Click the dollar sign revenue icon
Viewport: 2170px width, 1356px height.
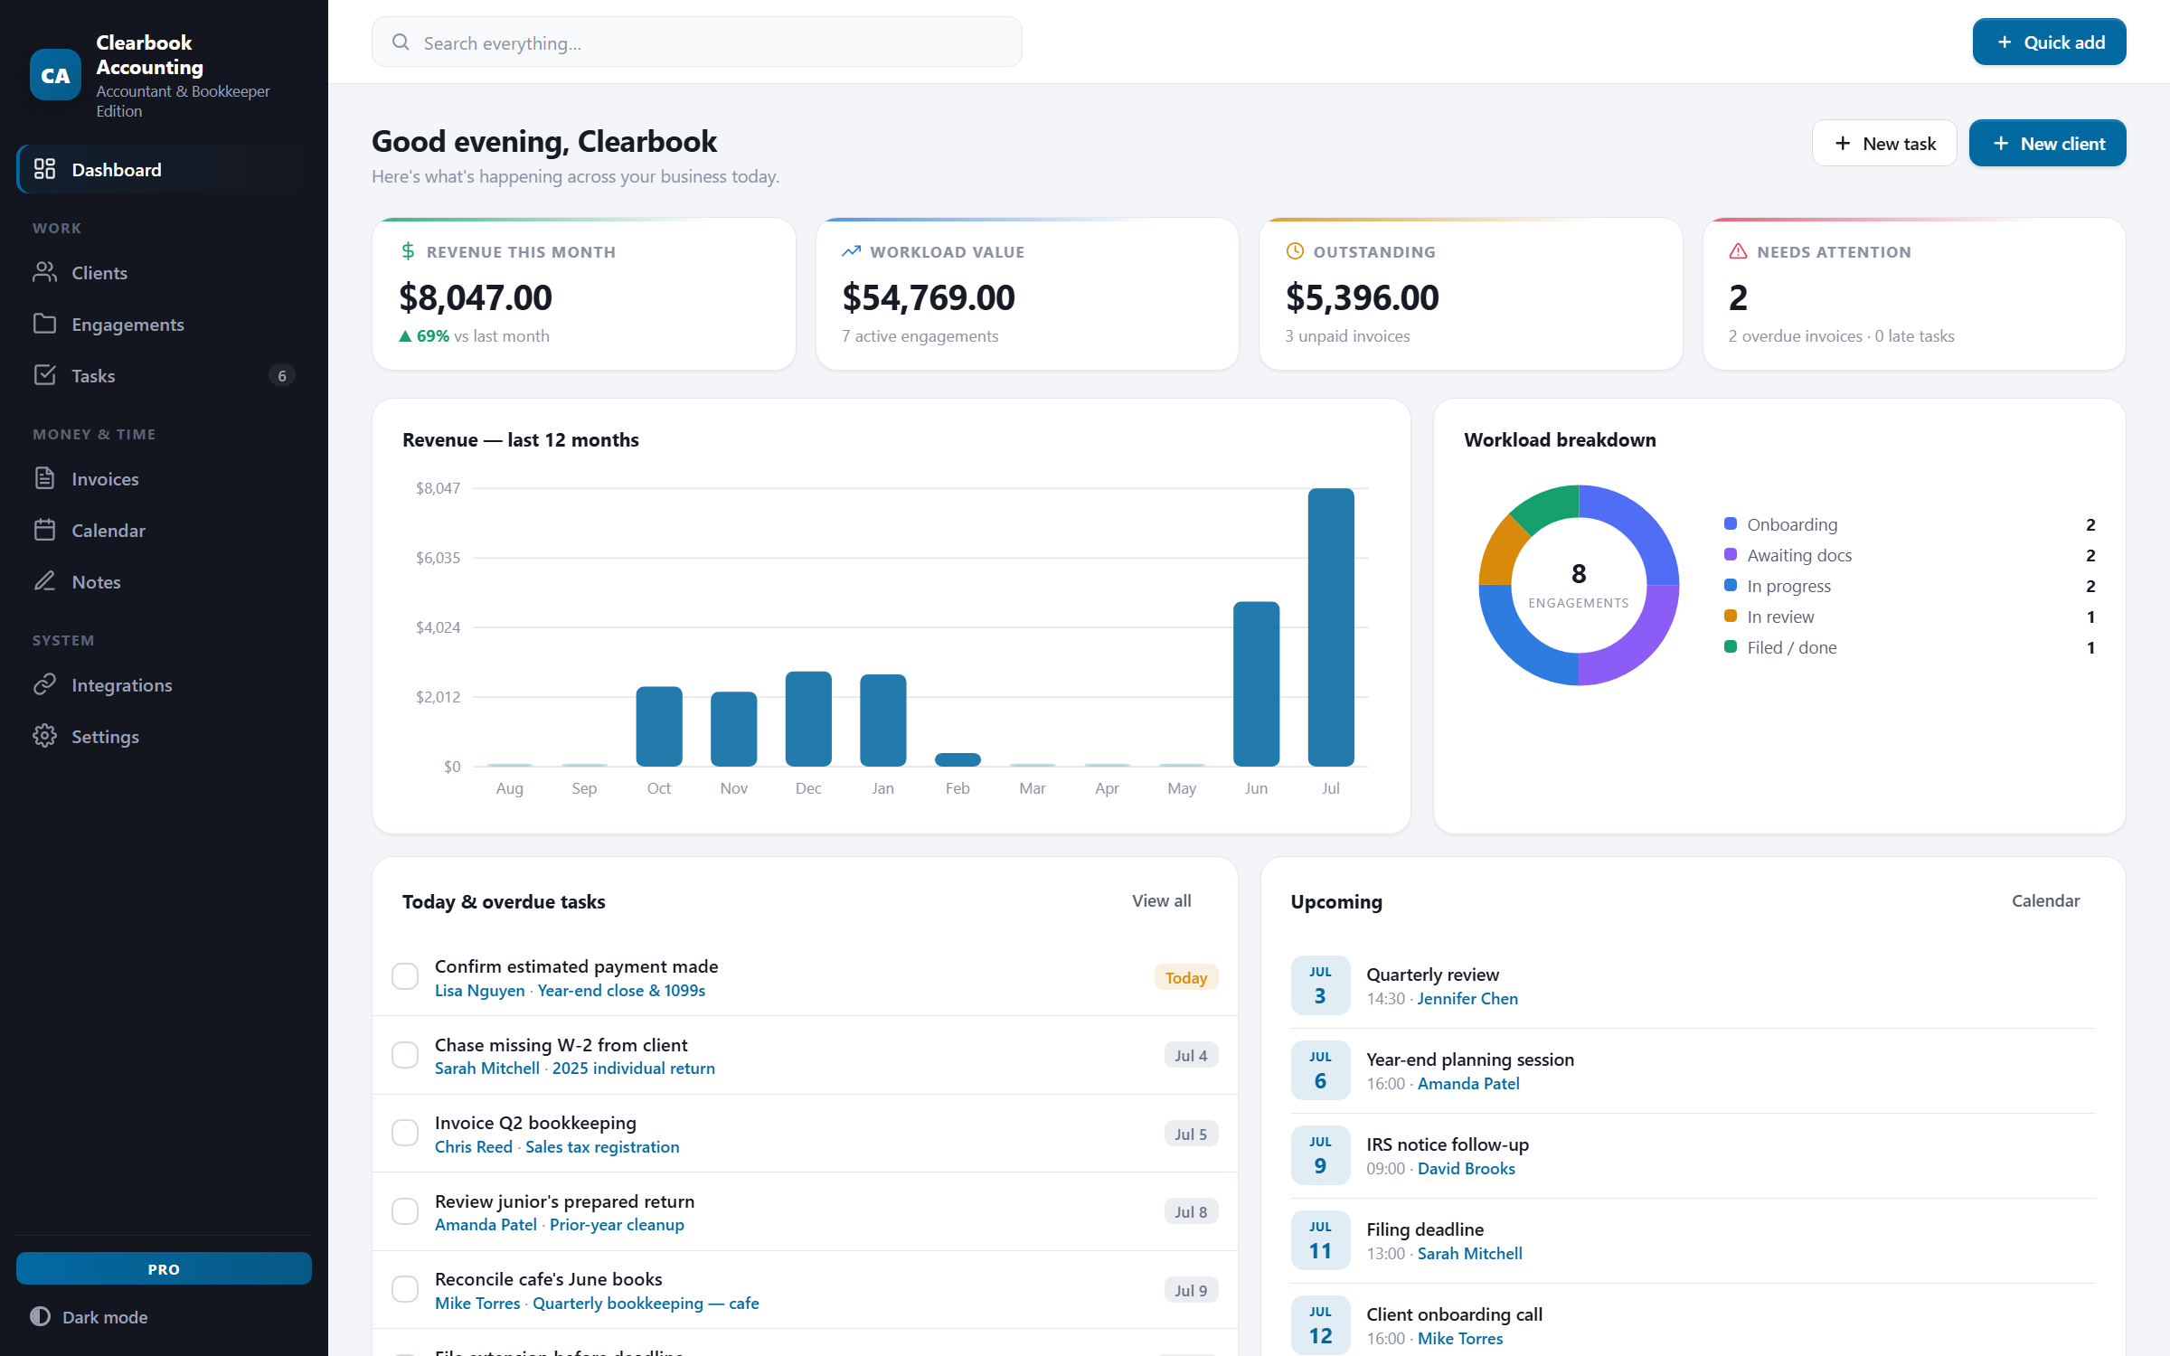click(408, 251)
